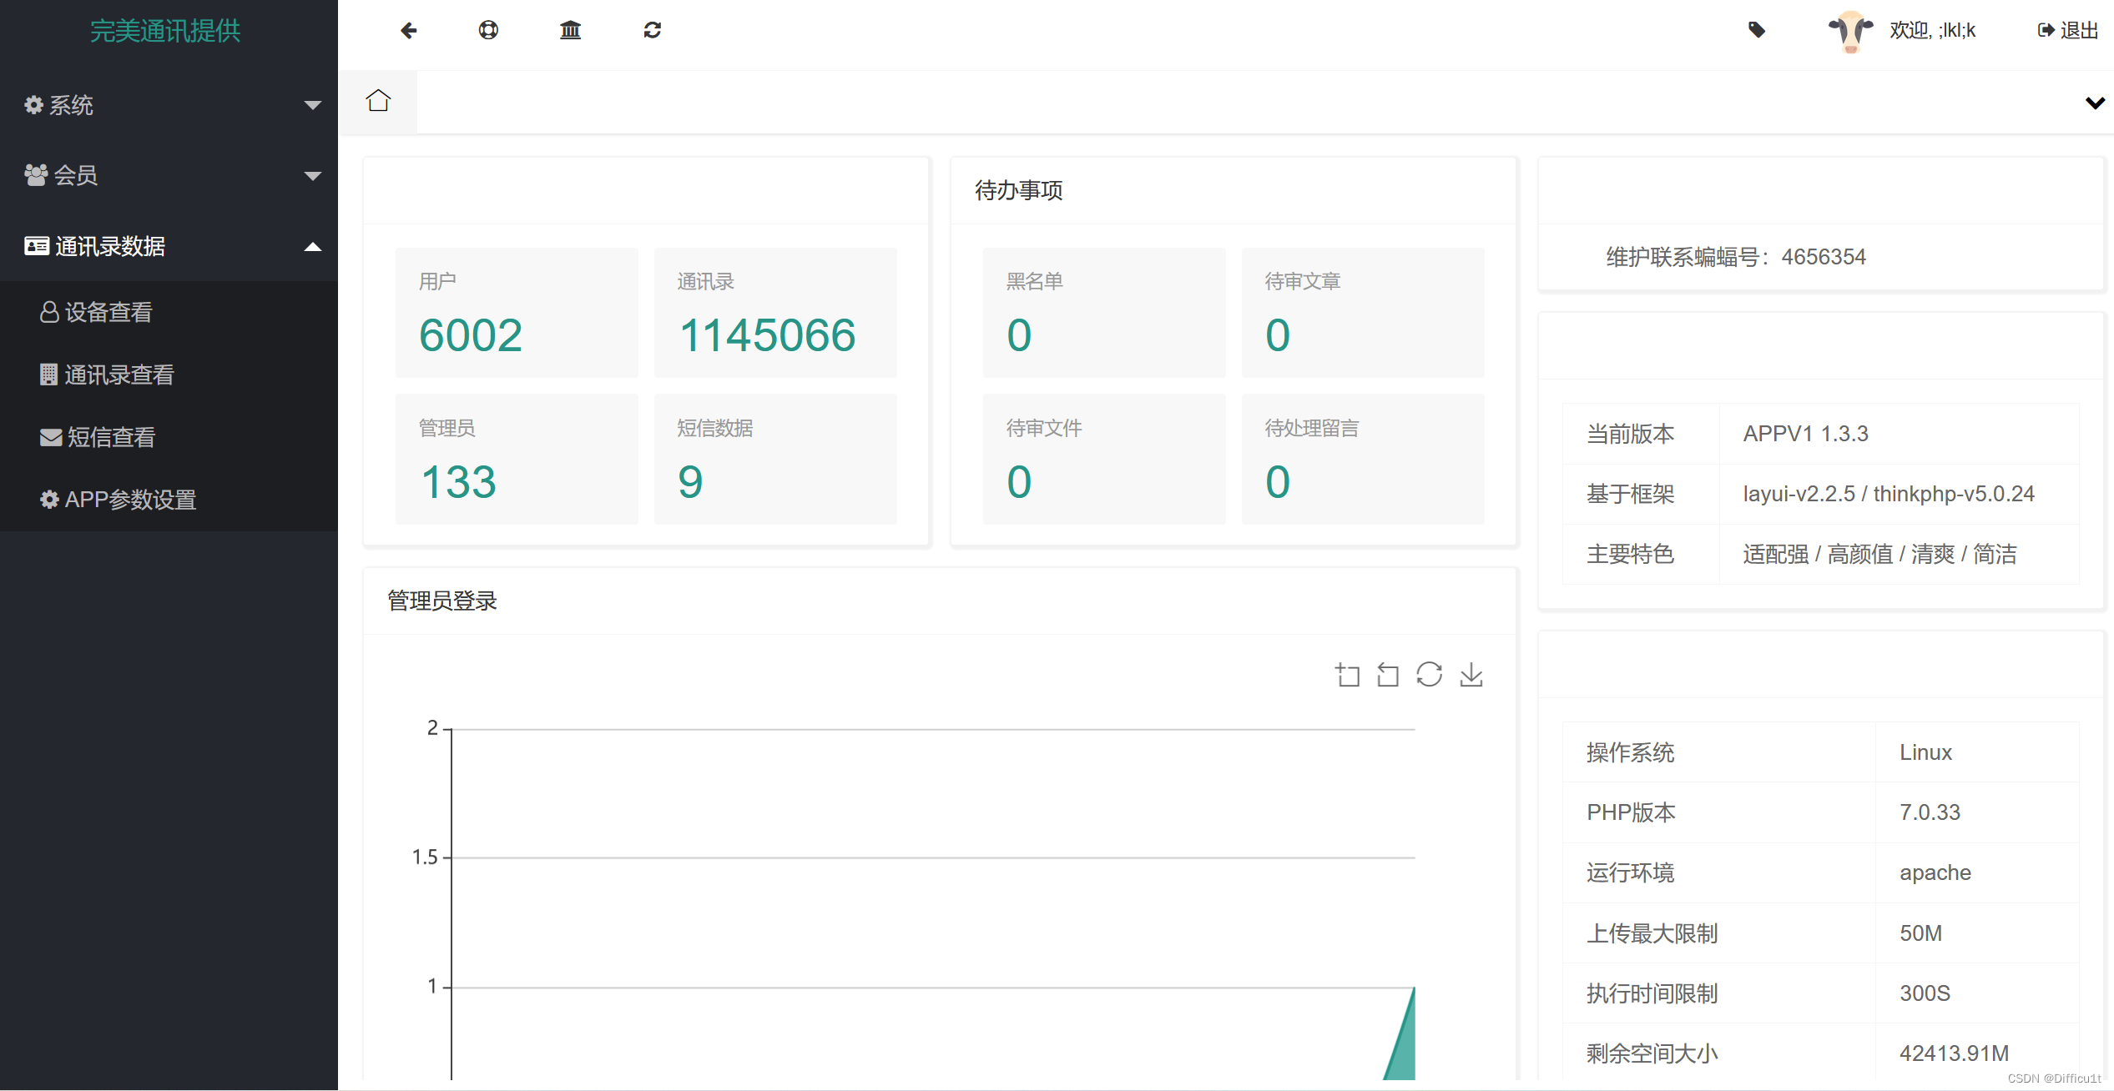Image resolution: width=2114 pixels, height=1091 pixels.
Task: Click the 退出 logout link
Action: (x=2068, y=31)
